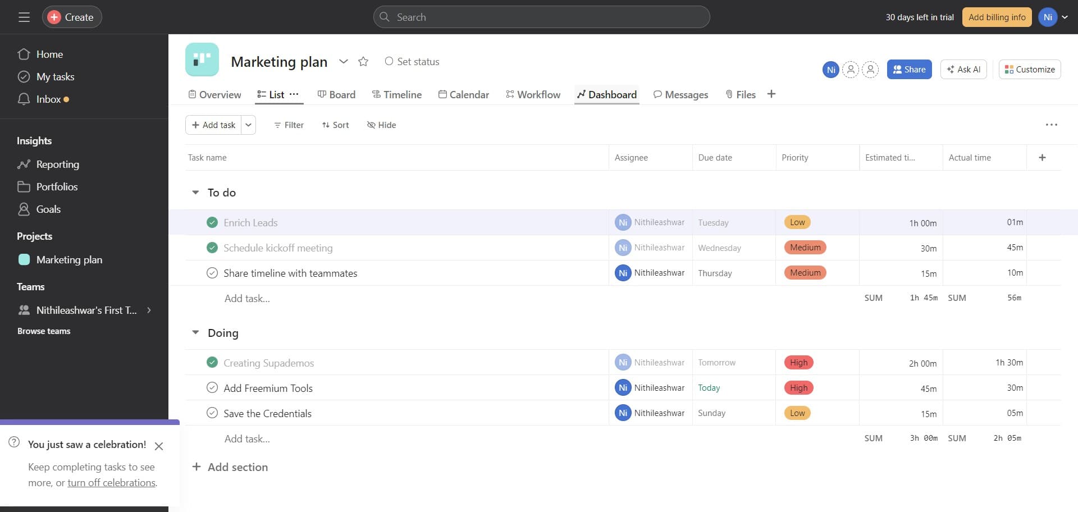Screen dimensions: 1078x512
Task: Add a new column with the plus icon
Action: click(x=1042, y=158)
